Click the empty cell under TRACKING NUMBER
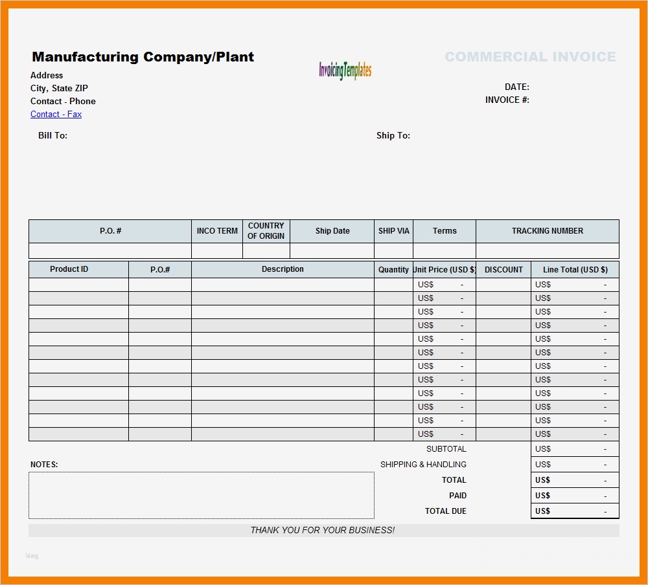Viewport: 648px width, 585px height. pyautogui.click(x=547, y=250)
